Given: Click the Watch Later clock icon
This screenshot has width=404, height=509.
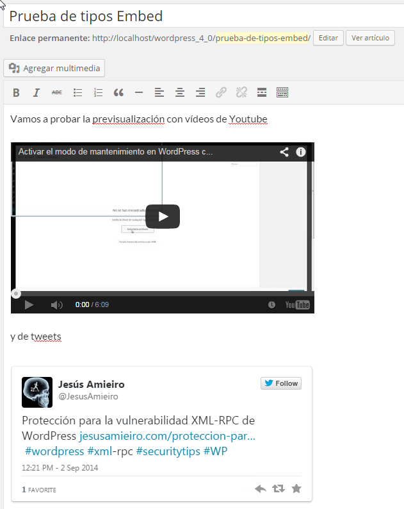Looking at the screenshot, I should (x=271, y=305).
